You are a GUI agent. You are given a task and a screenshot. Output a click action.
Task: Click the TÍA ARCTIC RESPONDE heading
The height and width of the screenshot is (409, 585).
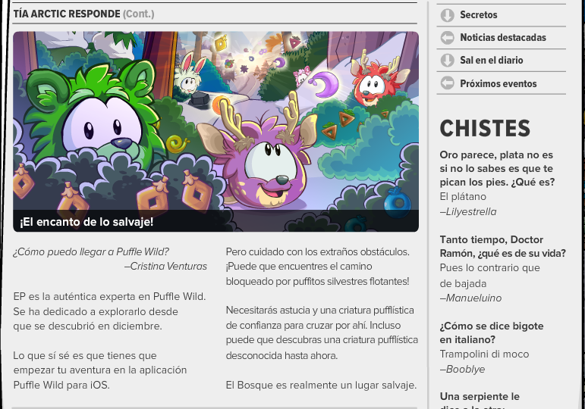[67, 14]
